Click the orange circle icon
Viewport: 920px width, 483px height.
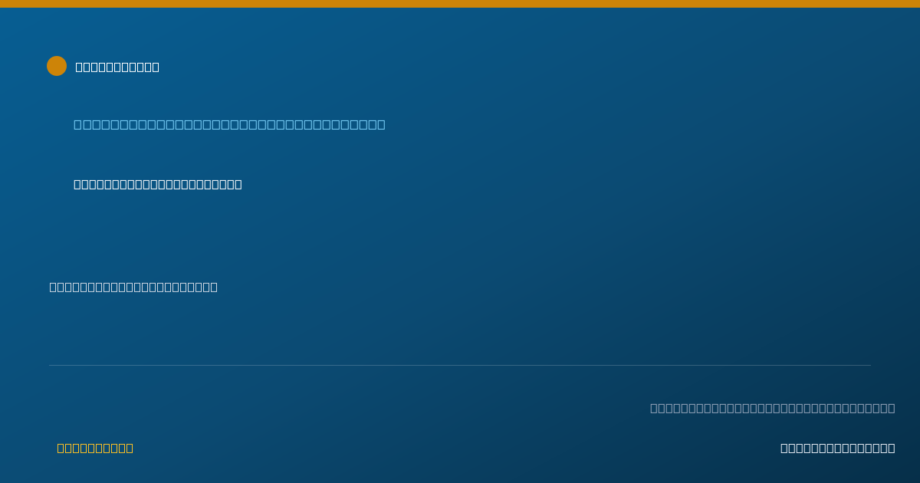[x=57, y=66]
